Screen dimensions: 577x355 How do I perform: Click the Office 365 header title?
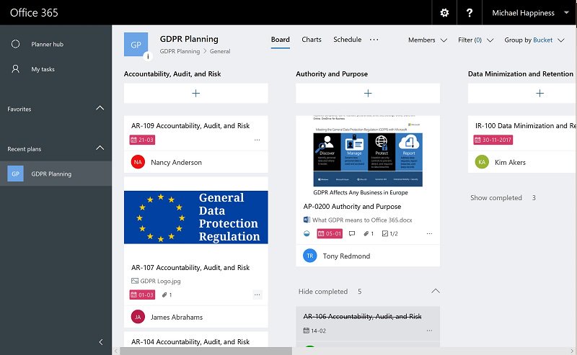tap(34, 13)
